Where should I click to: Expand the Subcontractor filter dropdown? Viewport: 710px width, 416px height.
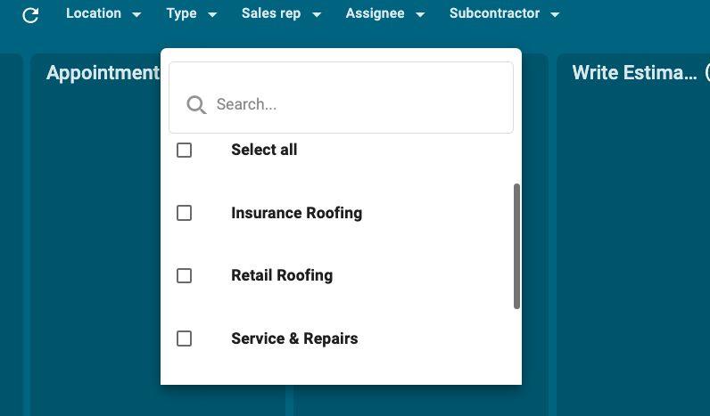point(503,14)
